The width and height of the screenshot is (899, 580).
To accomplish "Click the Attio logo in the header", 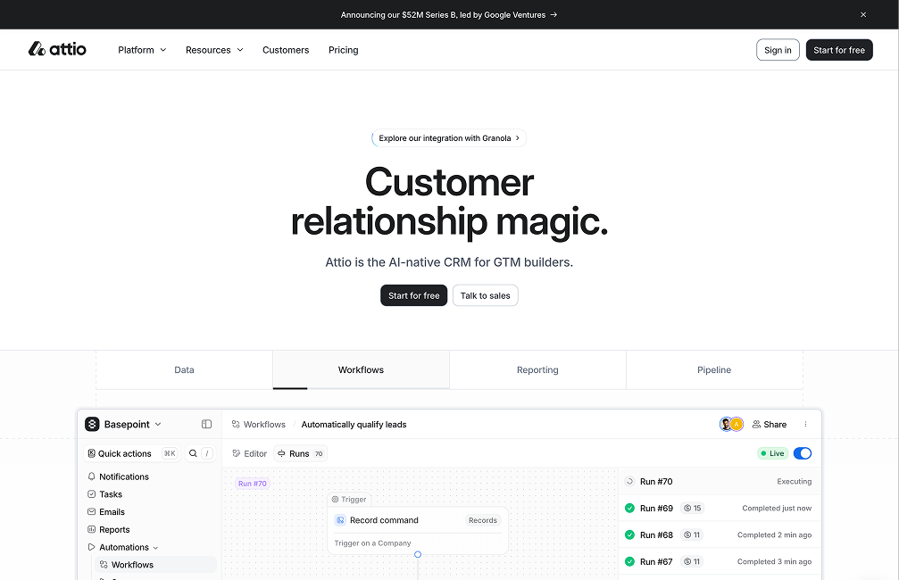I will pos(57,49).
